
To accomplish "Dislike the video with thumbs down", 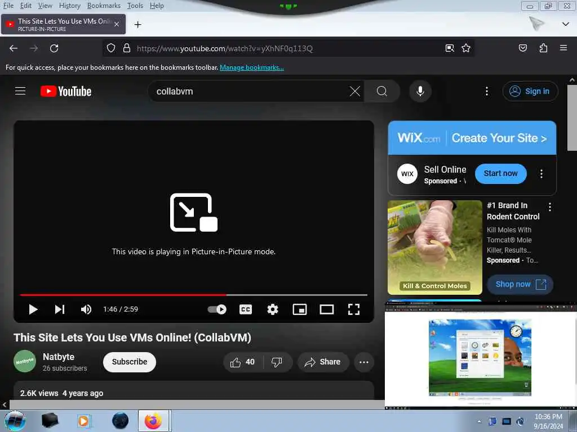I will coord(277,362).
